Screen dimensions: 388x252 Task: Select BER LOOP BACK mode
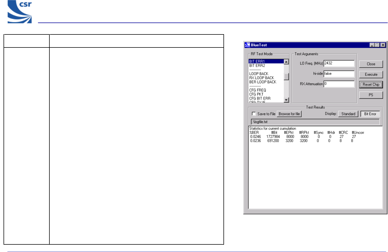[x=263, y=82]
